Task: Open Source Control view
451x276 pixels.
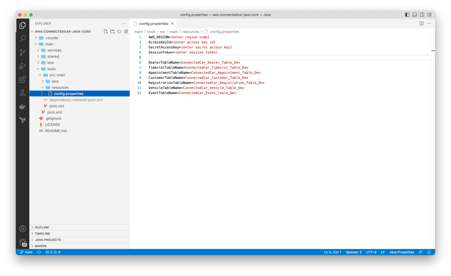Action: [x=23, y=52]
